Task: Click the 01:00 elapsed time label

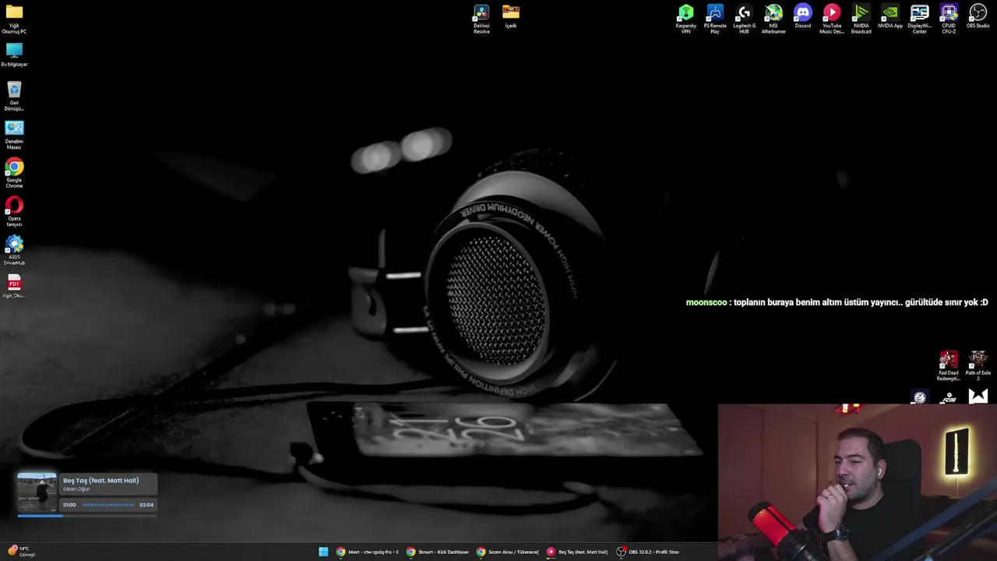Action: pyautogui.click(x=69, y=505)
